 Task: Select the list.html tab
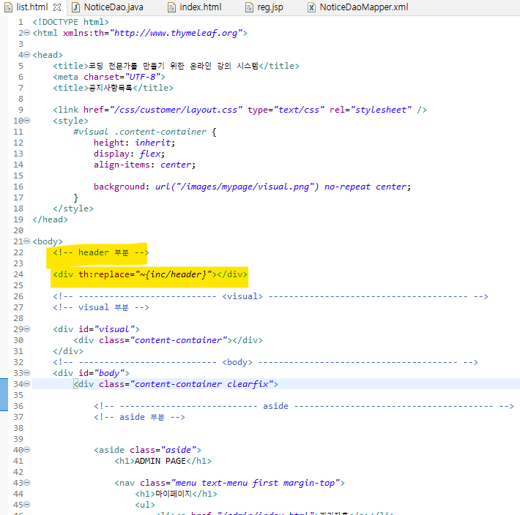coord(32,7)
